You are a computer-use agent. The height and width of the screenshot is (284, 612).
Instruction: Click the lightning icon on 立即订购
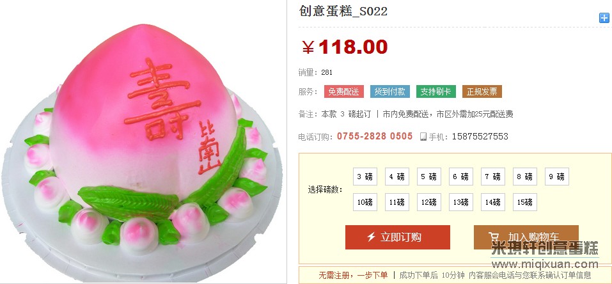click(371, 237)
